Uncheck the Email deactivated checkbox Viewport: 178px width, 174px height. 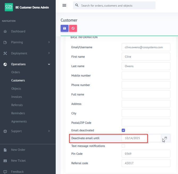(123, 130)
